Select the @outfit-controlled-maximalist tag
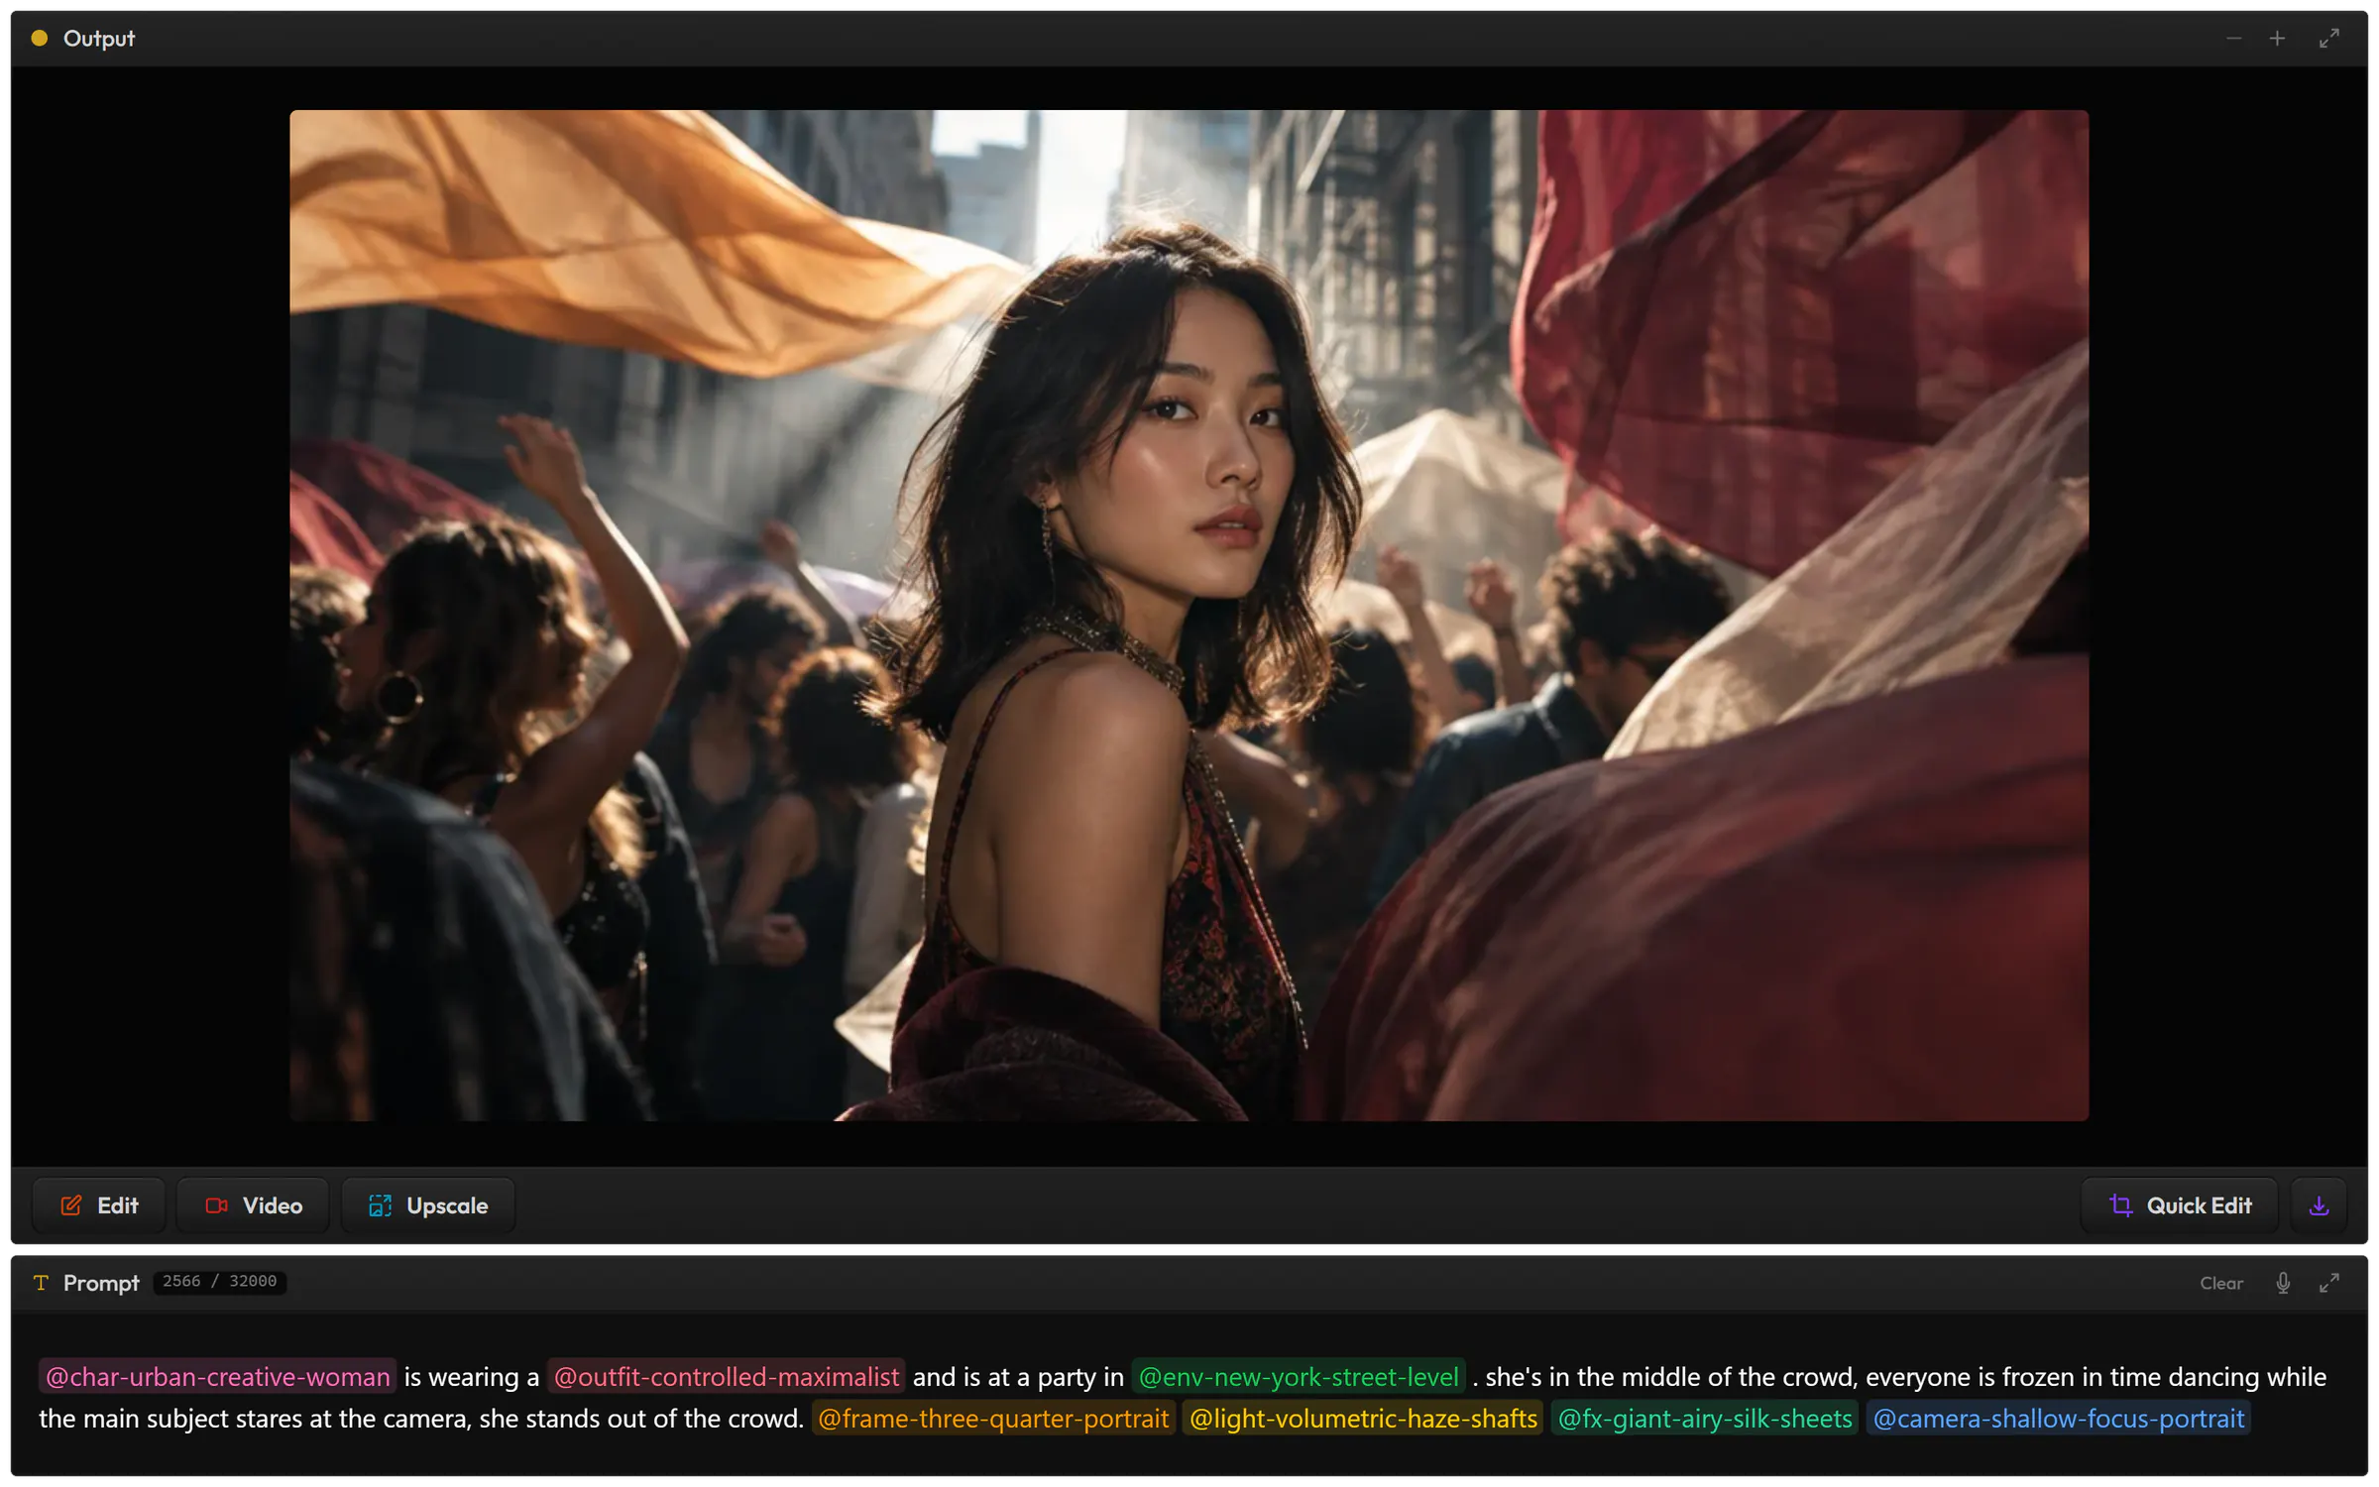 point(727,1377)
